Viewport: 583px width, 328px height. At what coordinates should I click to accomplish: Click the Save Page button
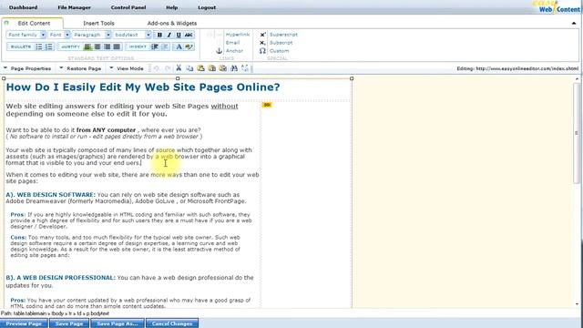(x=69, y=323)
